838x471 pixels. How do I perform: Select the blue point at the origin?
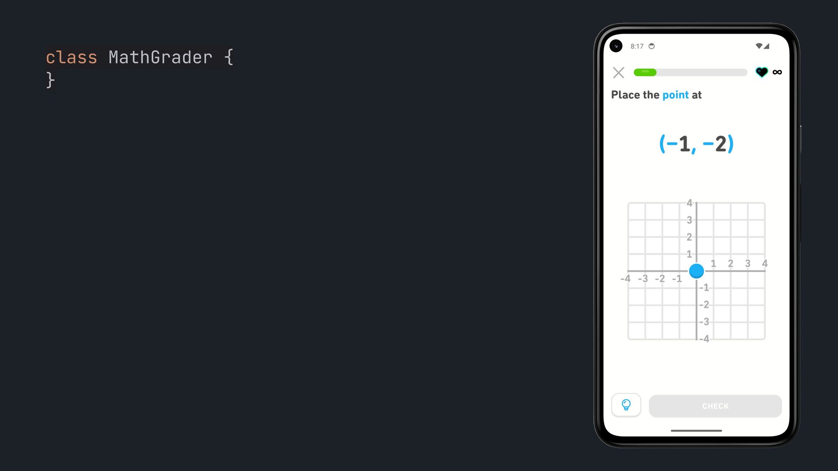click(x=696, y=271)
